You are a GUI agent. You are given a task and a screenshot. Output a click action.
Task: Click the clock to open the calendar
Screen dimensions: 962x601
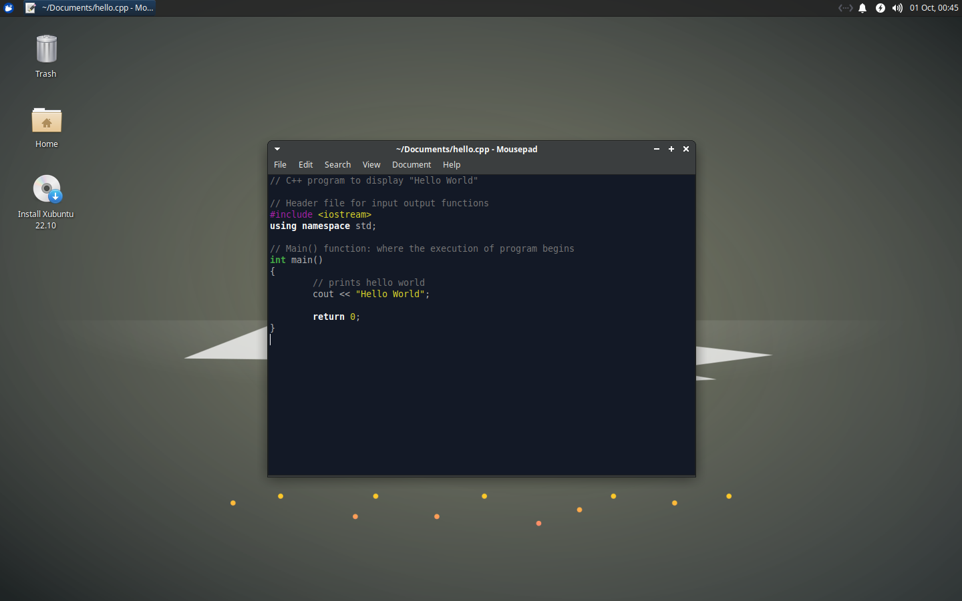pyautogui.click(x=934, y=7)
